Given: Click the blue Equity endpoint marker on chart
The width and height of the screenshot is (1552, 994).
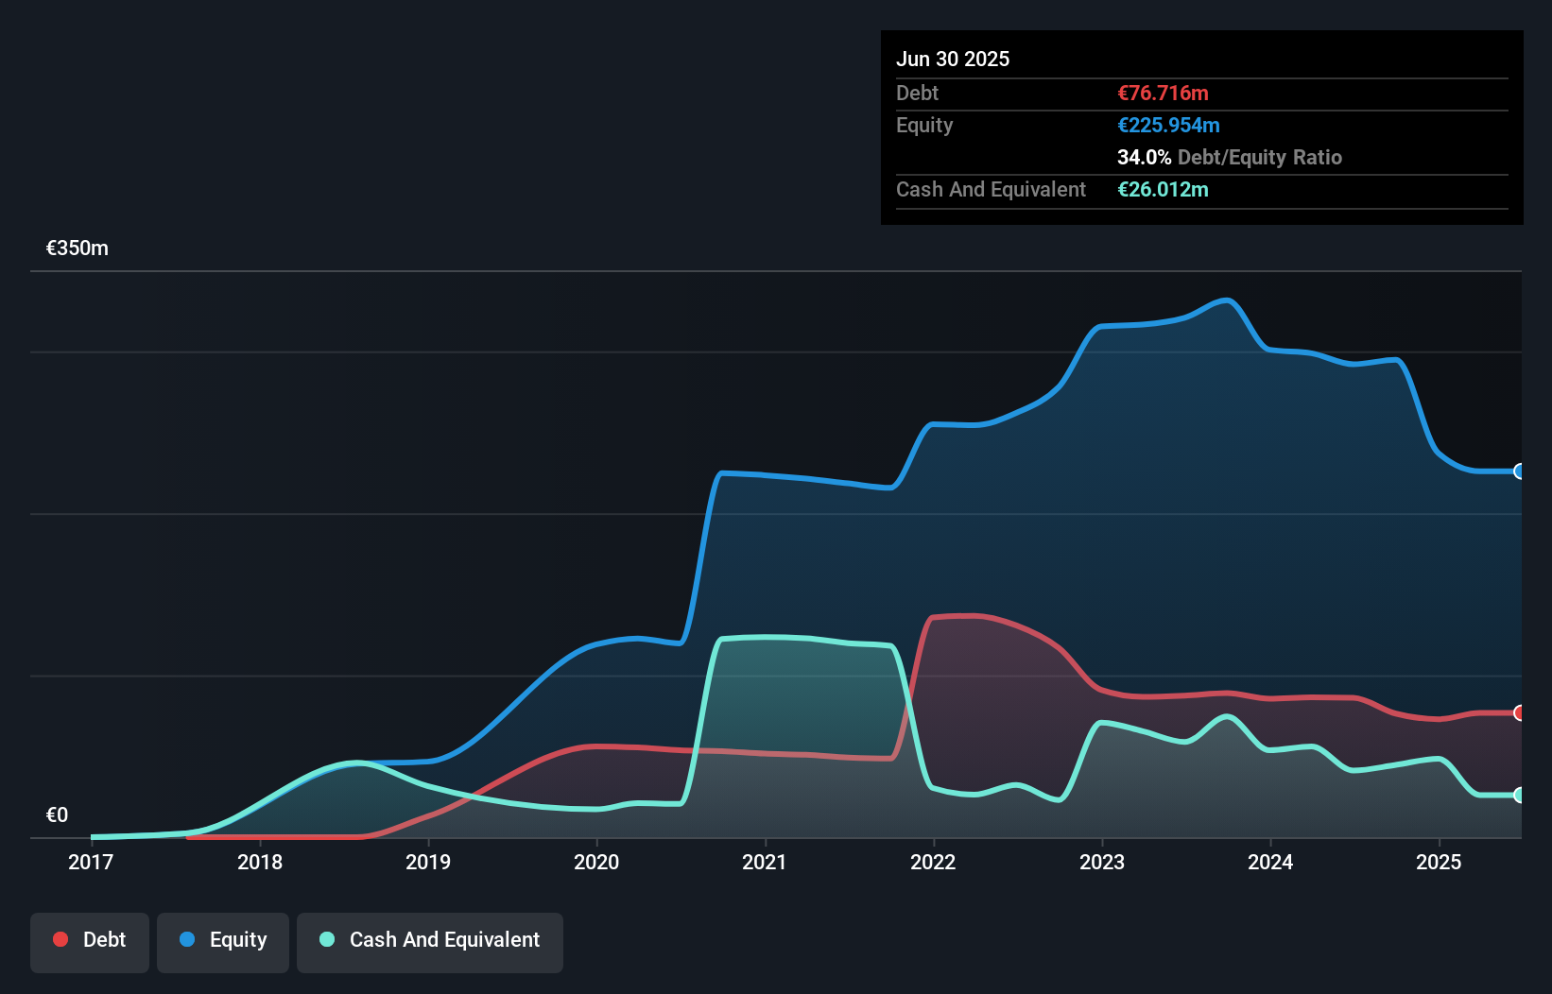Looking at the screenshot, I should [x=1520, y=471].
